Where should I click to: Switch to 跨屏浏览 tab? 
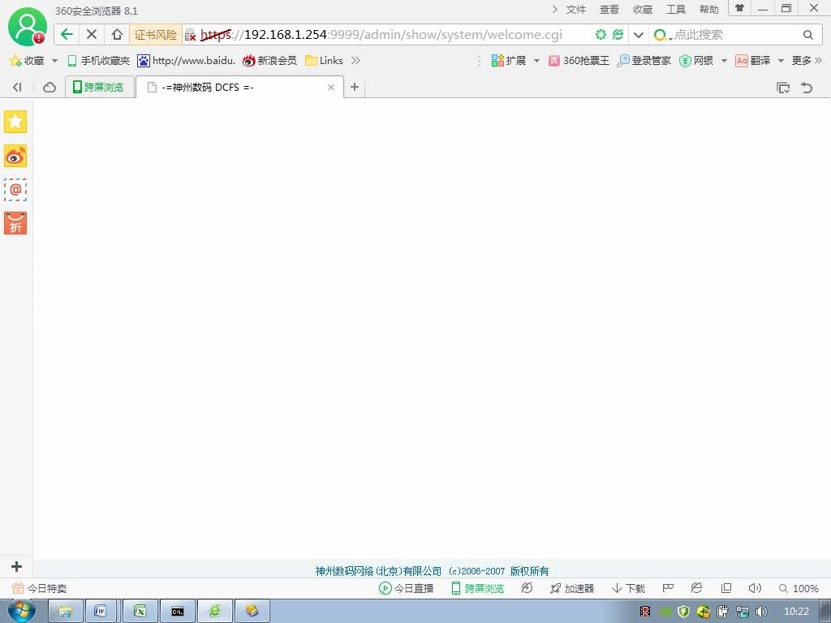pyautogui.click(x=100, y=87)
